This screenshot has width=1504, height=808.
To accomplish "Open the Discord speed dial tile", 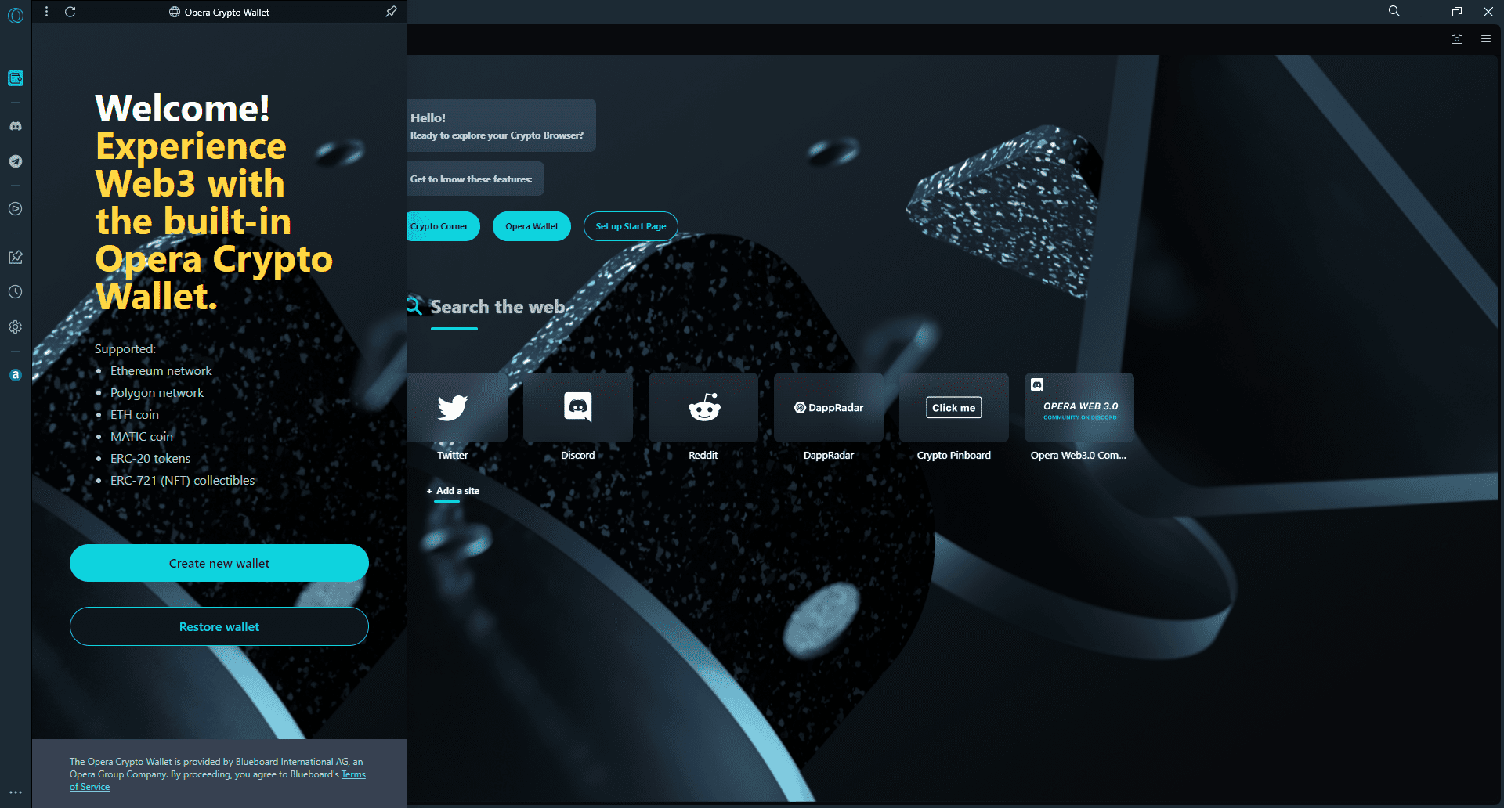I will pyautogui.click(x=578, y=408).
